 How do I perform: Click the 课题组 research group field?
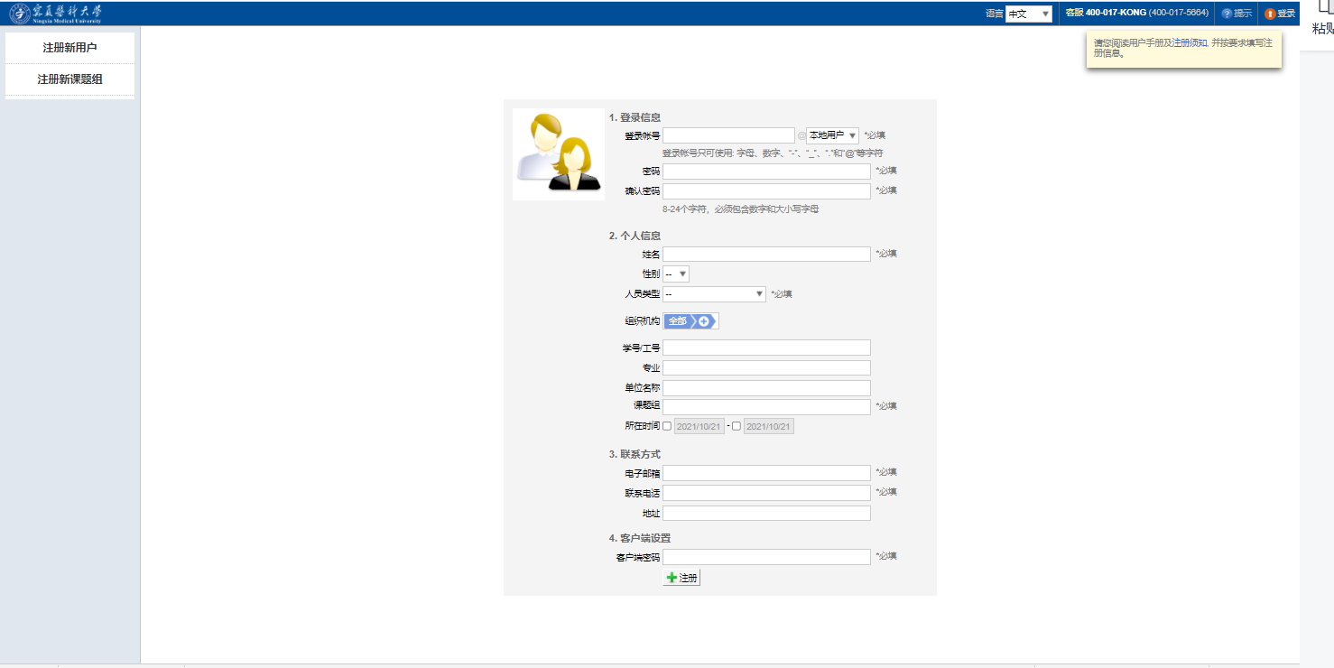766,407
